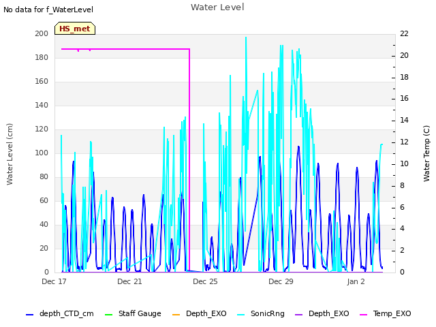
Task: Click the 22 tick on water temp axis
Action: tap(404, 33)
